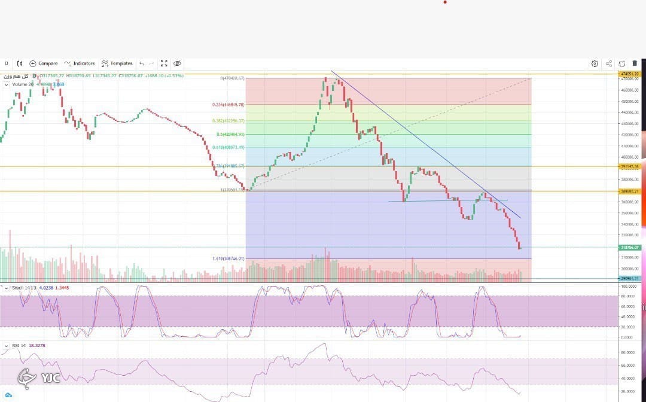Select the 0.5(420464.93) Fibonacci label
The image size is (646, 402).
point(230,134)
